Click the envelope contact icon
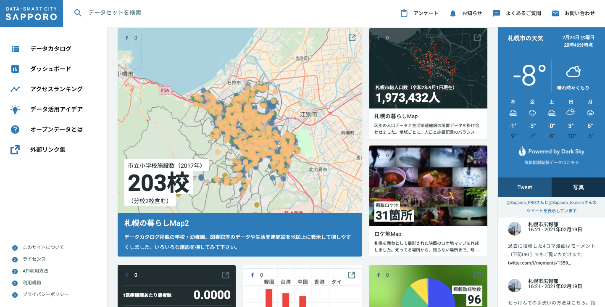 coord(555,13)
